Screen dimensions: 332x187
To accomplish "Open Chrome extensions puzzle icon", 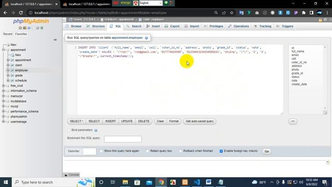I will [303, 12].
